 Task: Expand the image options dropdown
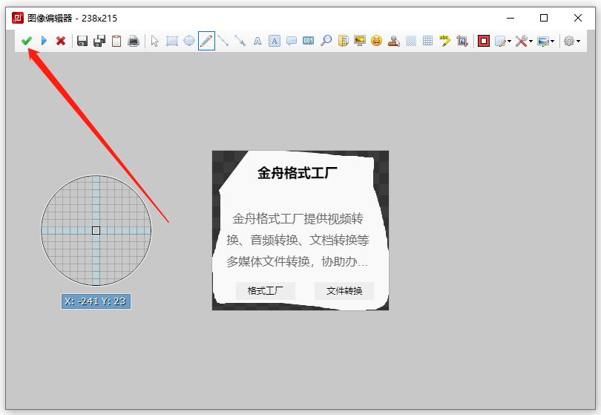tap(545, 41)
